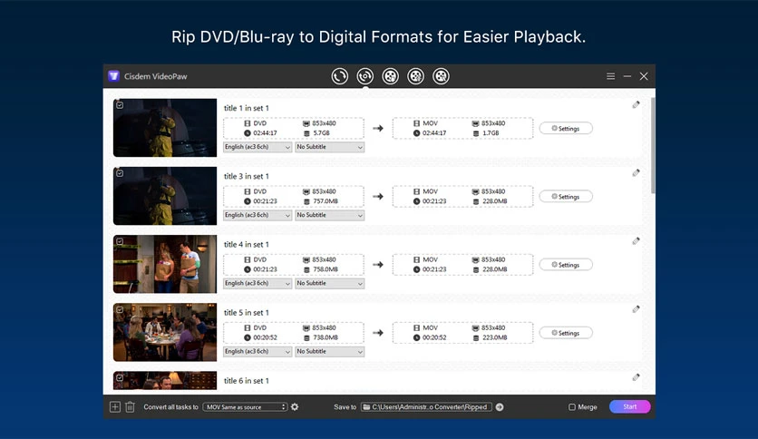Enable the Merge checkbox
Image resolution: width=758 pixels, height=439 pixels.
[572, 407]
